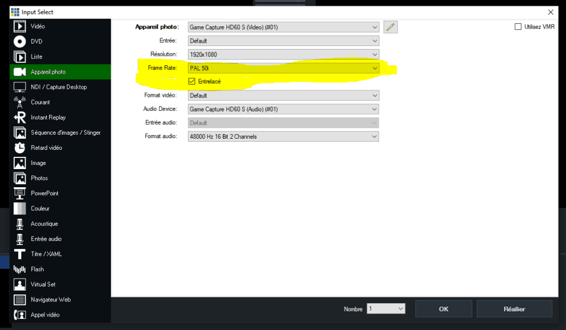Select the Couleur input option
The width and height of the screenshot is (566, 330).
[40, 208]
